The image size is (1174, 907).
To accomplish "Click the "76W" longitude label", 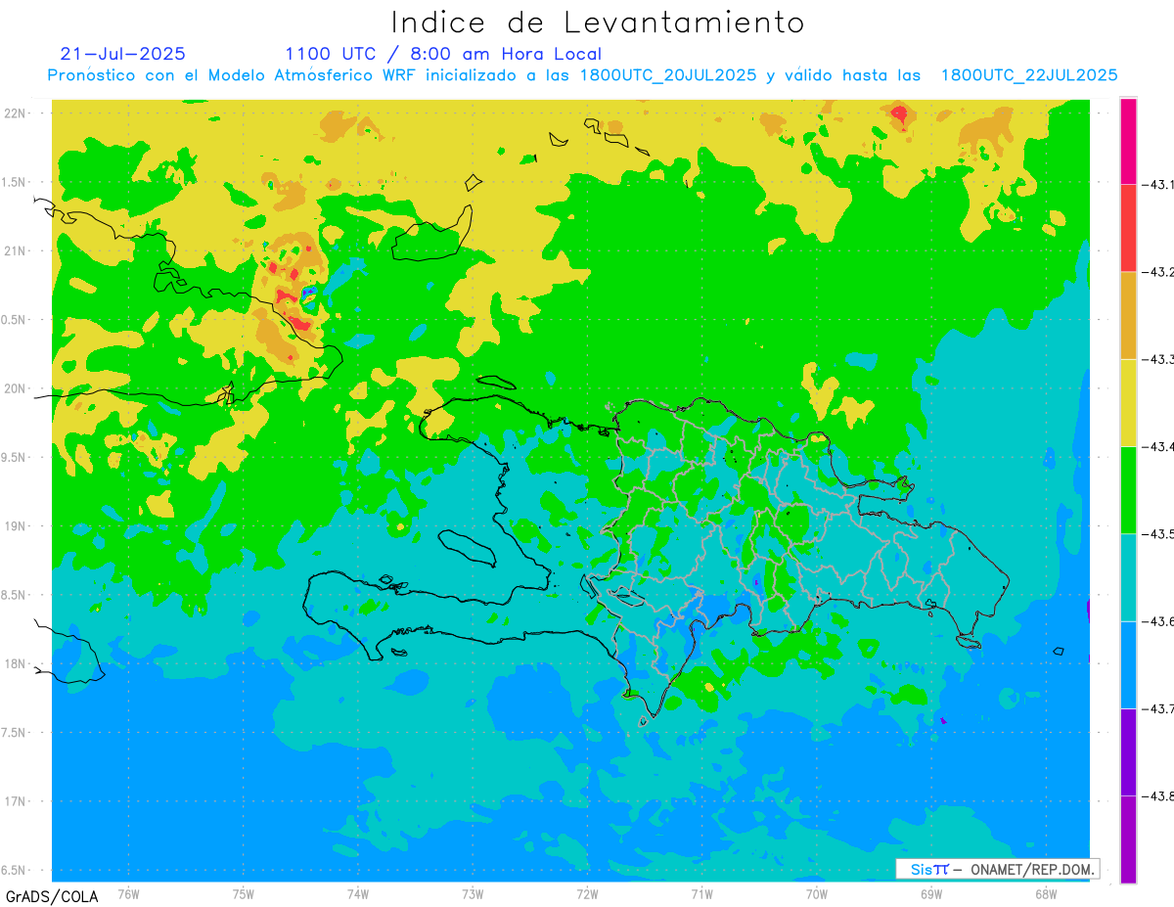I will [x=128, y=893].
